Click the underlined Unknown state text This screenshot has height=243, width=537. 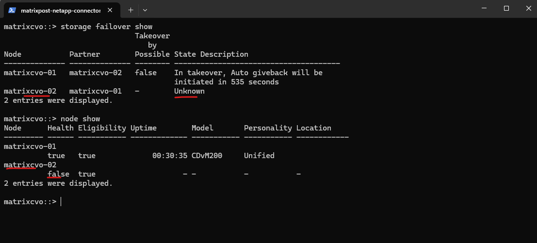[x=189, y=91]
